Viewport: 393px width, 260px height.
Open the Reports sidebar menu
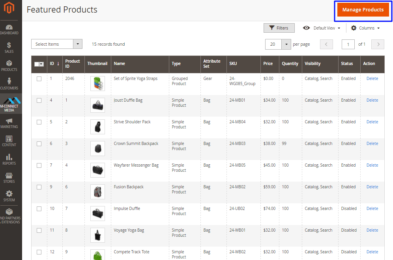point(9,160)
